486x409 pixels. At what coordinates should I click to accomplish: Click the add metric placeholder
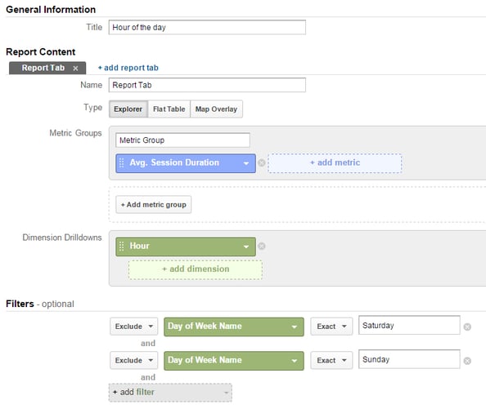point(335,163)
